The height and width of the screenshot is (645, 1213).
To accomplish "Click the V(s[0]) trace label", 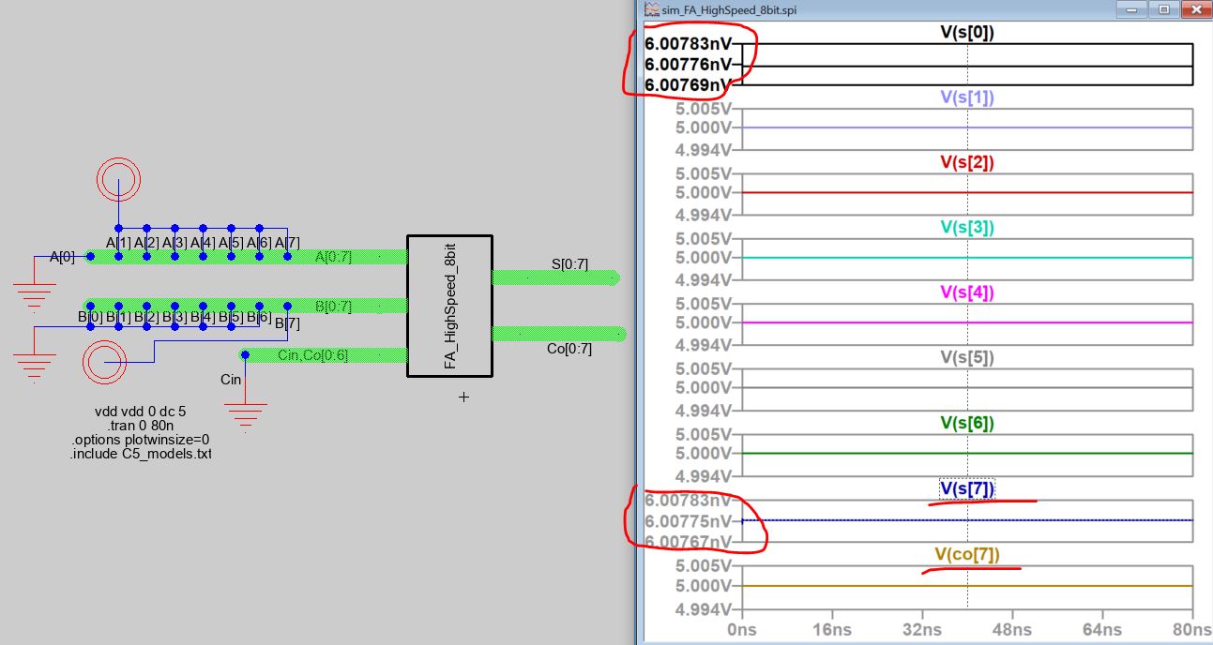I will (966, 33).
